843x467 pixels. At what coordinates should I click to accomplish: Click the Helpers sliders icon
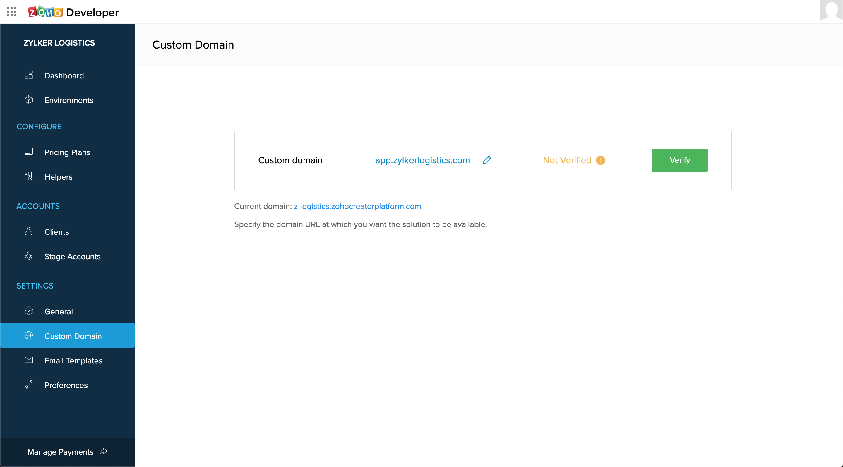coord(29,177)
